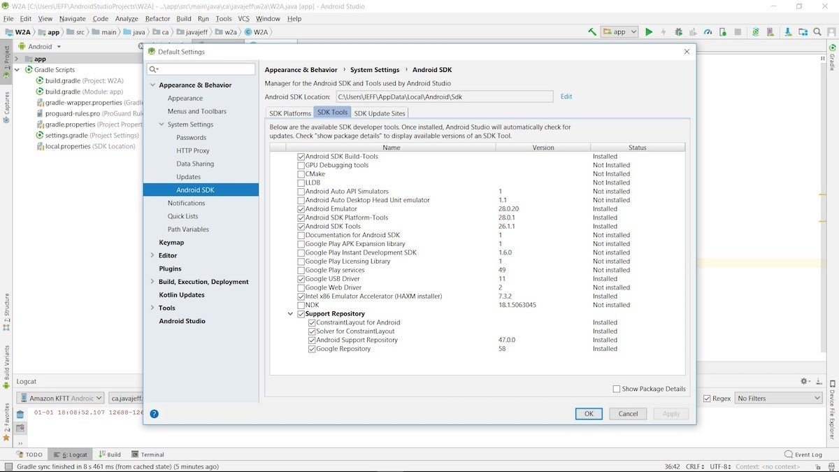Uncheck Android SDK Build-Tools checkbox
The image size is (839, 472).
coord(301,157)
